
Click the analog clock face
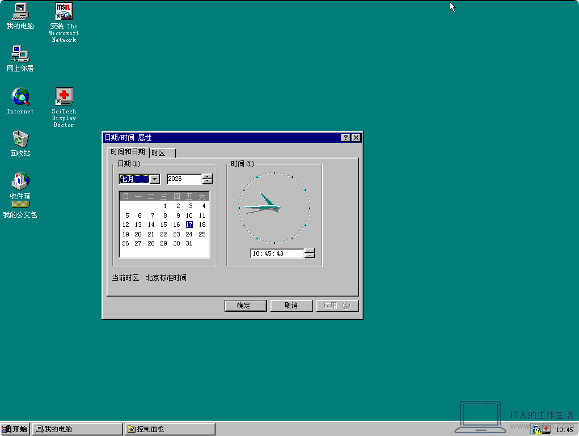point(274,208)
